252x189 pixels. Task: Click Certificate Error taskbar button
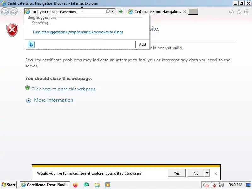tap(45, 185)
